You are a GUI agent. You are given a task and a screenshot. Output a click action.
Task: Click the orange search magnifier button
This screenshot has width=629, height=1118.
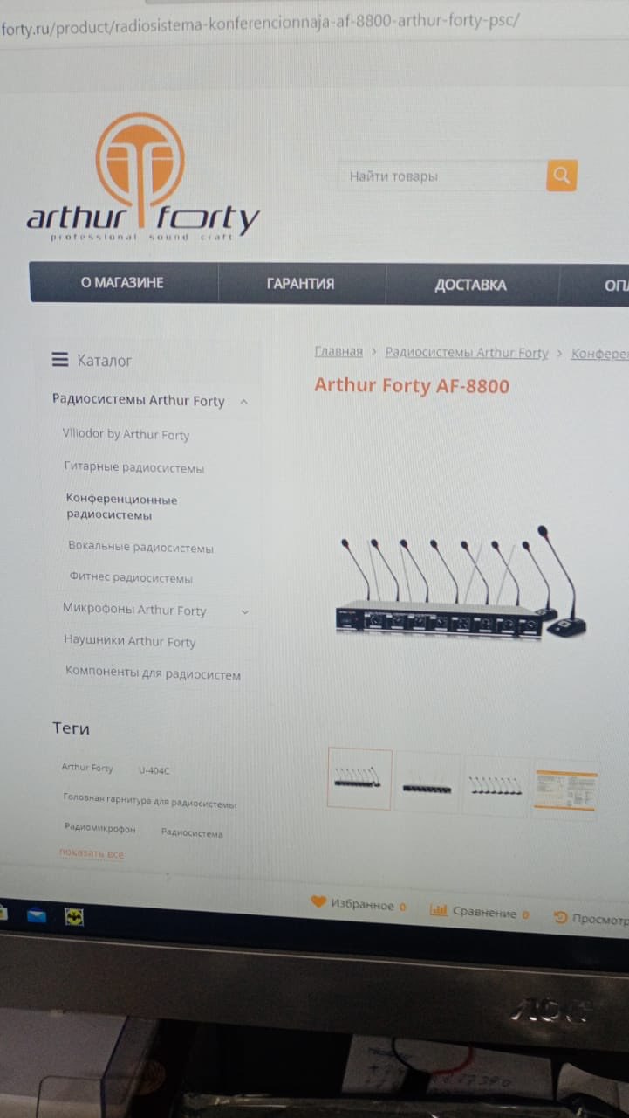tap(562, 176)
